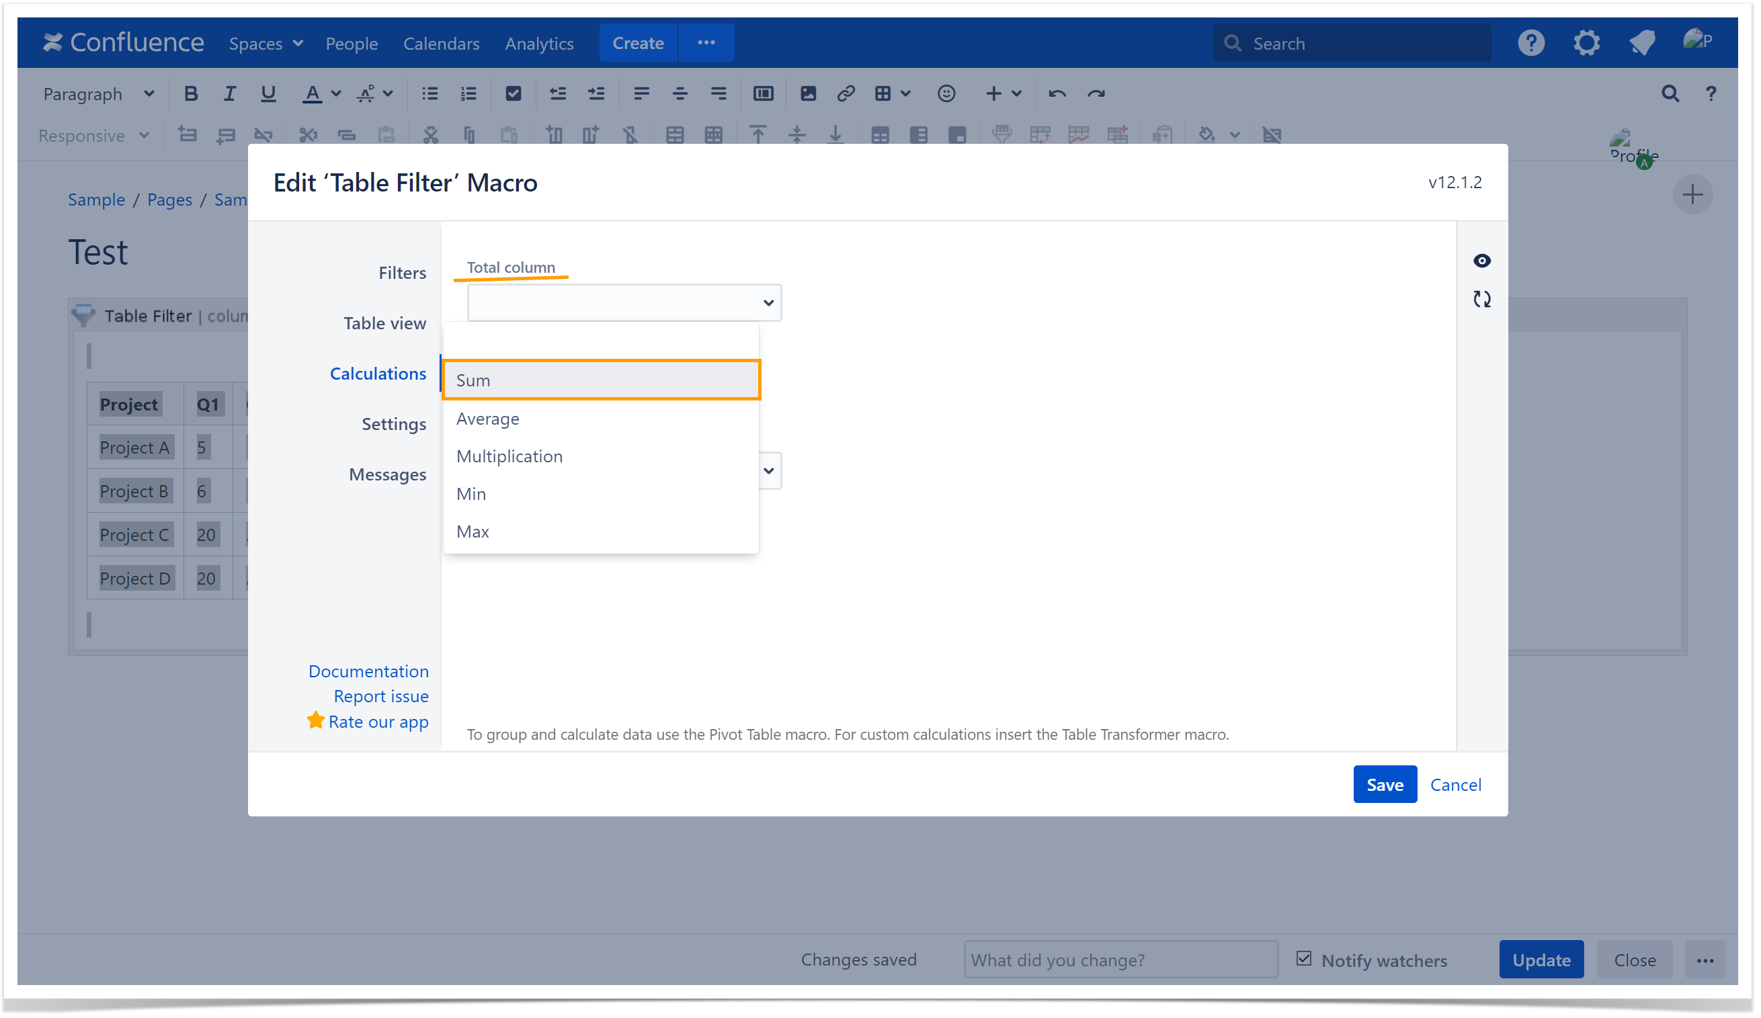The width and height of the screenshot is (1761, 1018).
Task: Open the Paragraph style dropdown
Action: [x=98, y=93]
